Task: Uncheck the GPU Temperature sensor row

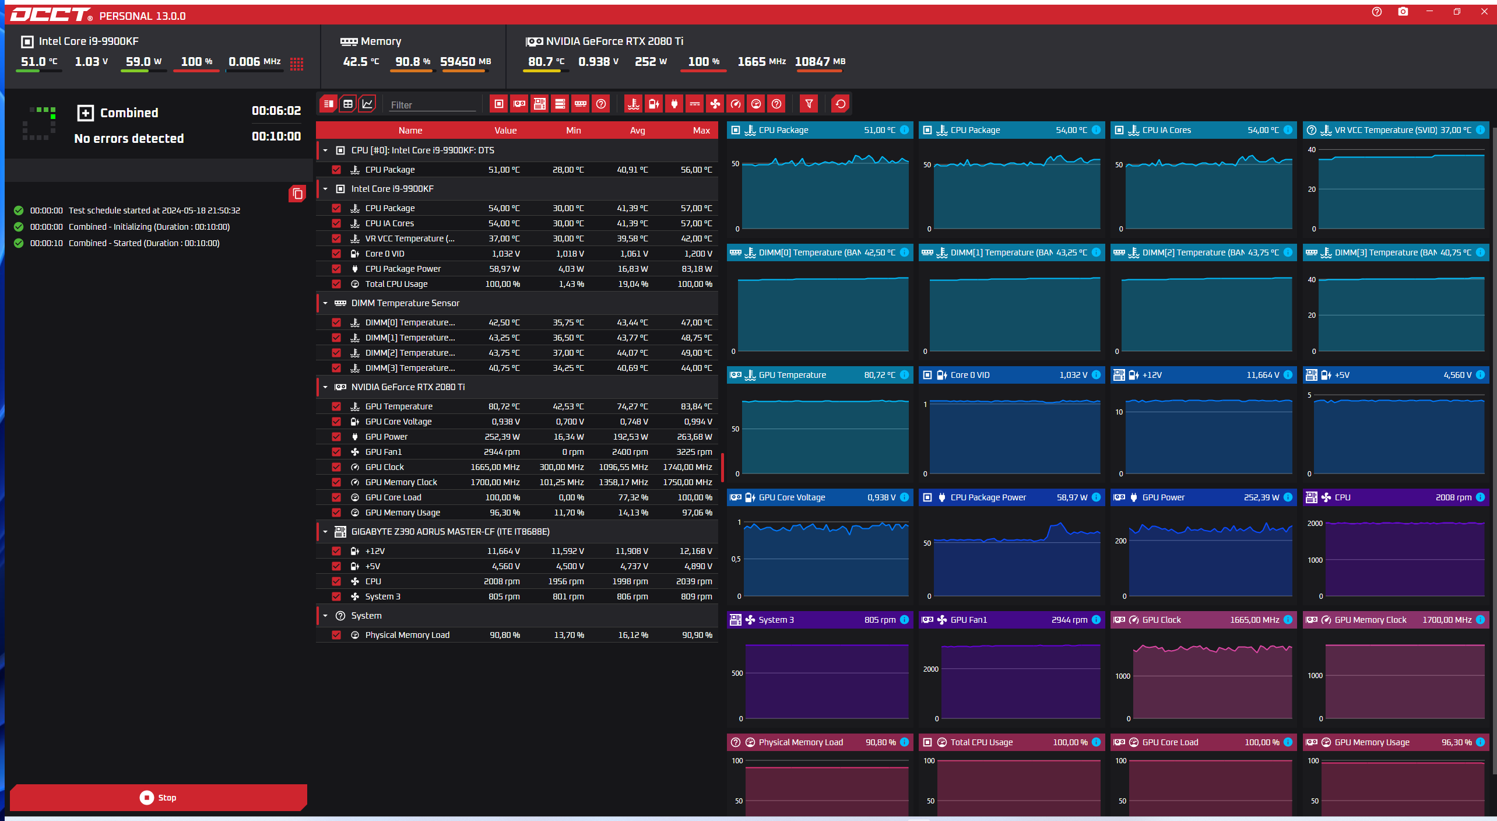Action: pyautogui.click(x=336, y=406)
